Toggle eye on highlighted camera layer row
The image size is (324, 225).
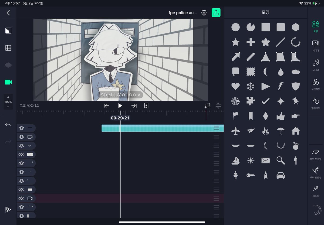pyautogui.click(x=21, y=198)
